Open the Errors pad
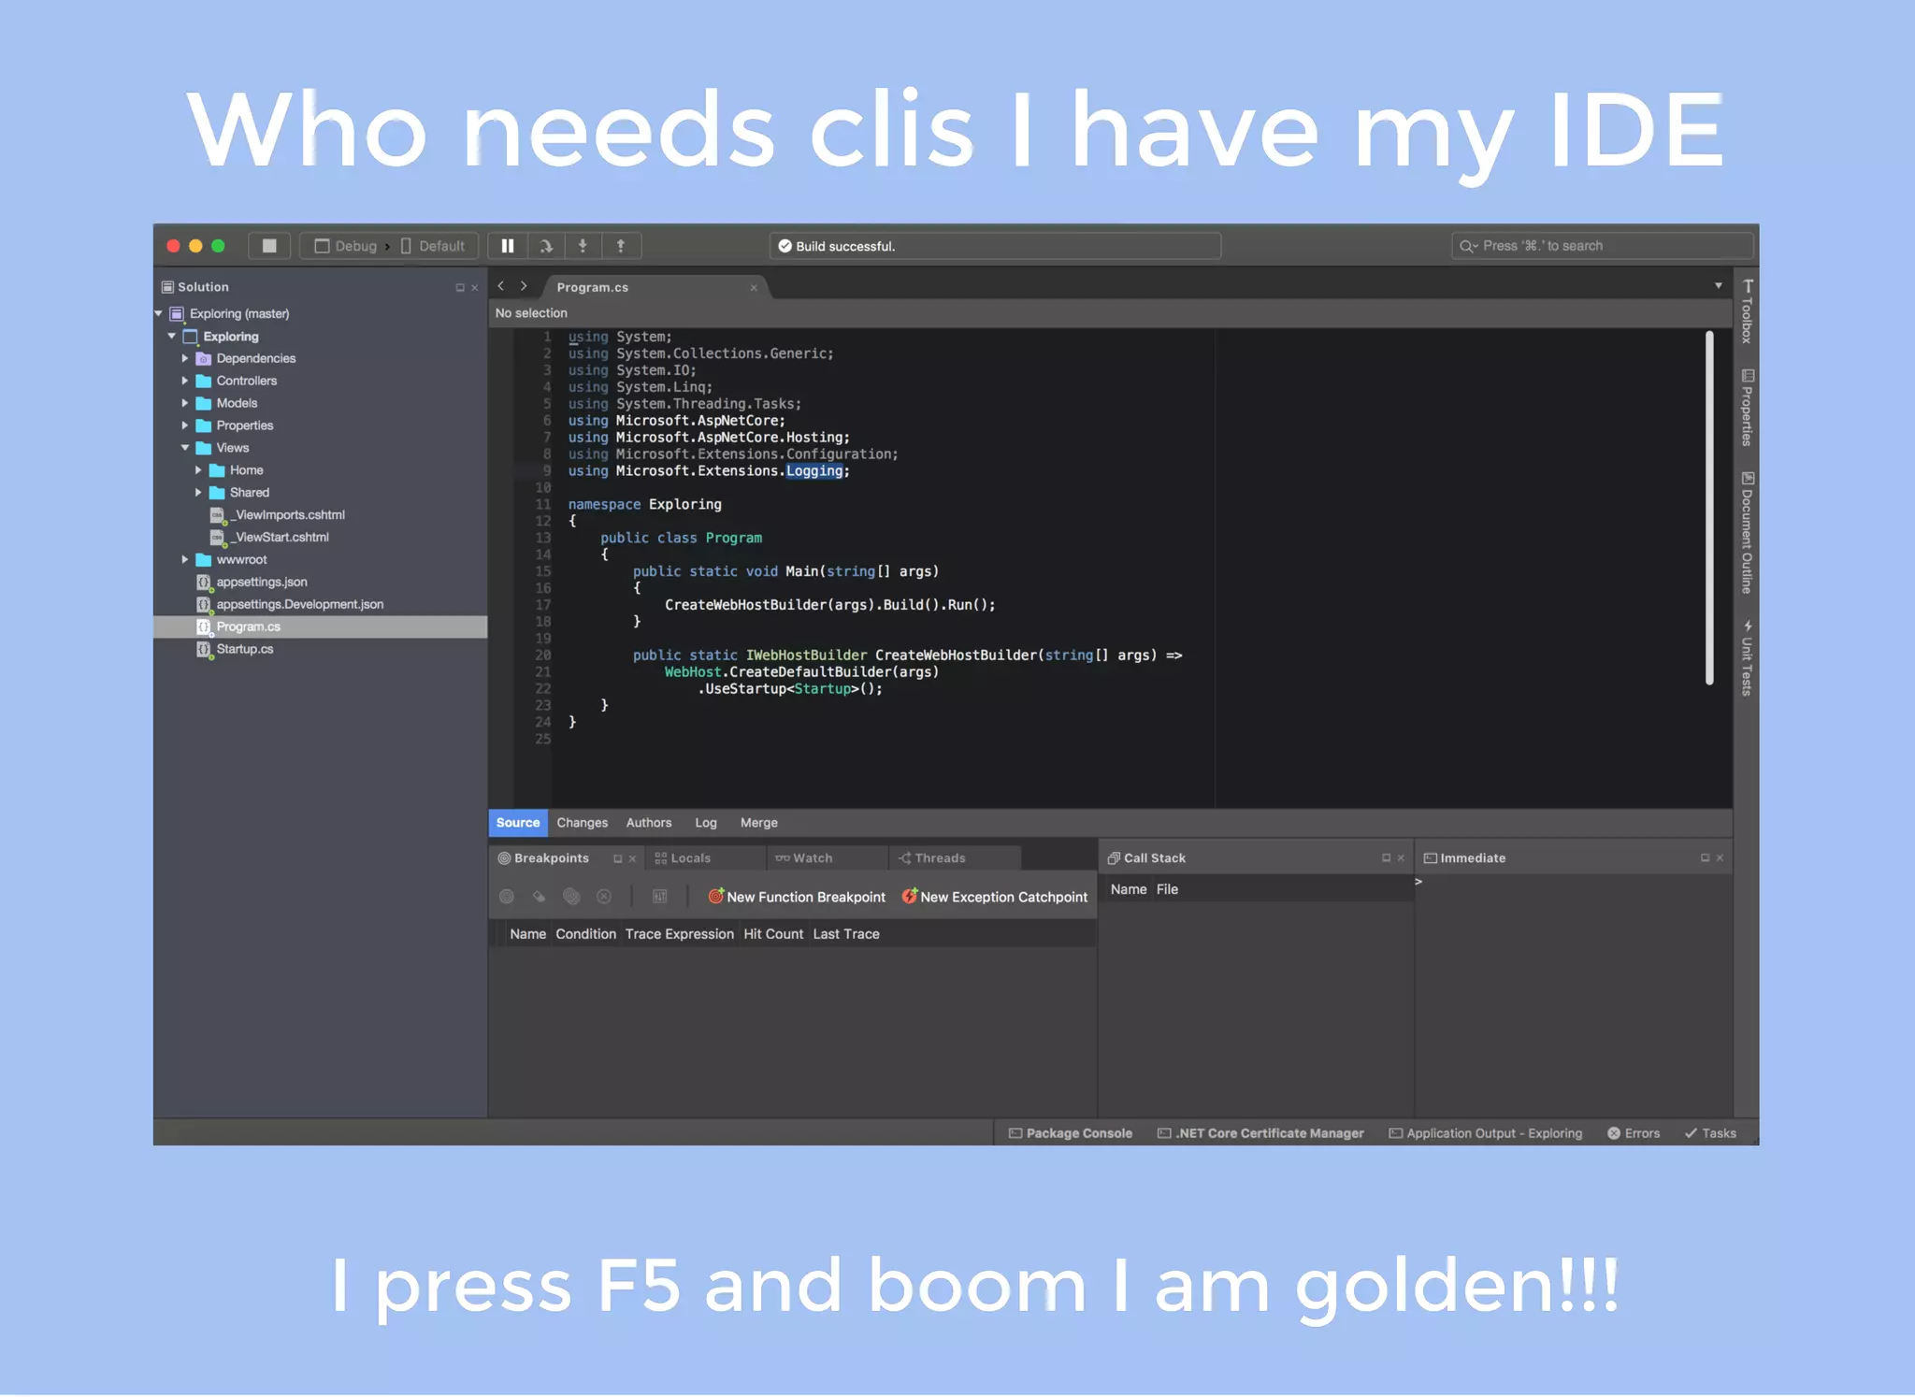 [x=1634, y=1133]
